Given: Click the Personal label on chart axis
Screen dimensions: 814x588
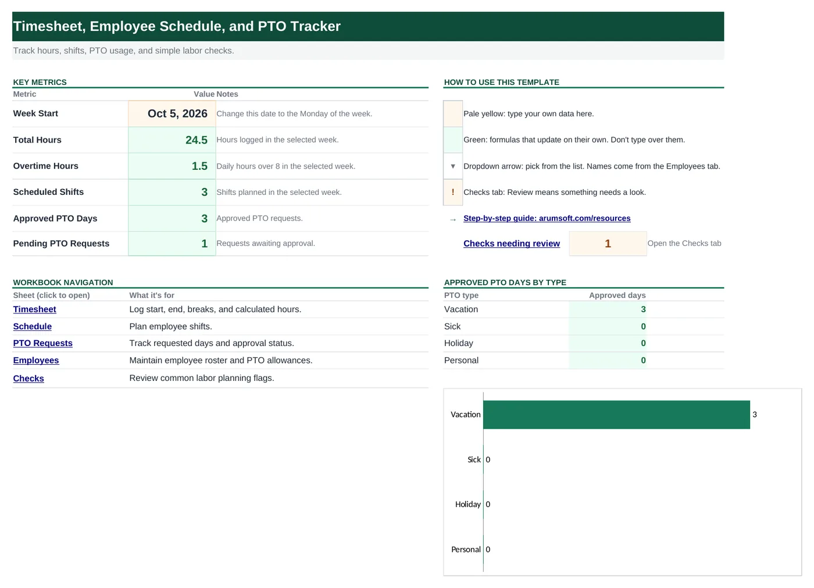Looking at the screenshot, I should click(466, 549).
